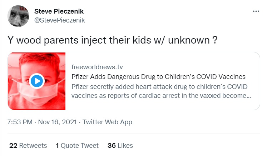View the 22 Retweets list
This screenshot has width=267, height=156.
click(28, 145)
